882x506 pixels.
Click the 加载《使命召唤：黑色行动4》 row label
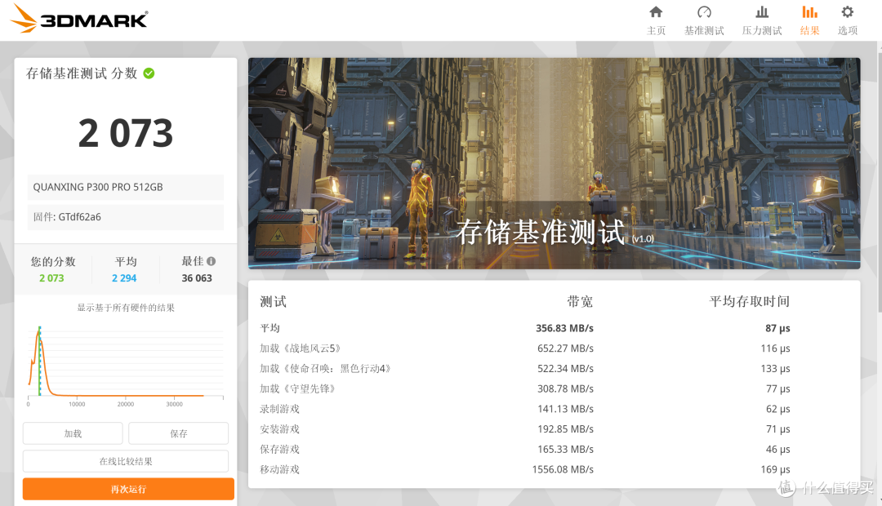click(x=325, y=368)
